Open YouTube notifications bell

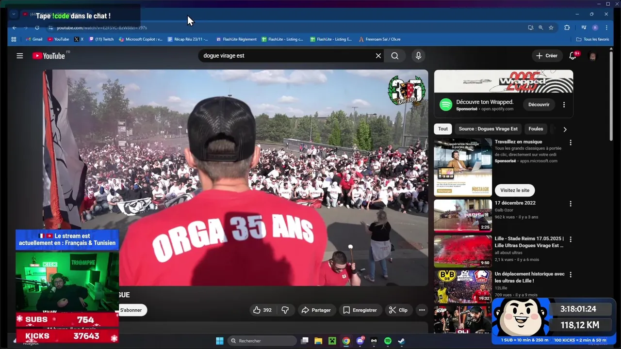point(572,56)
